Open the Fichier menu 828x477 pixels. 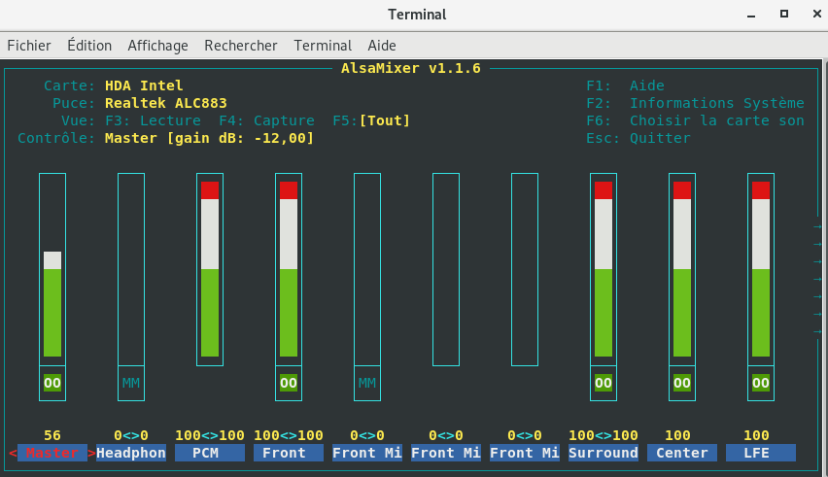(29, 46)
